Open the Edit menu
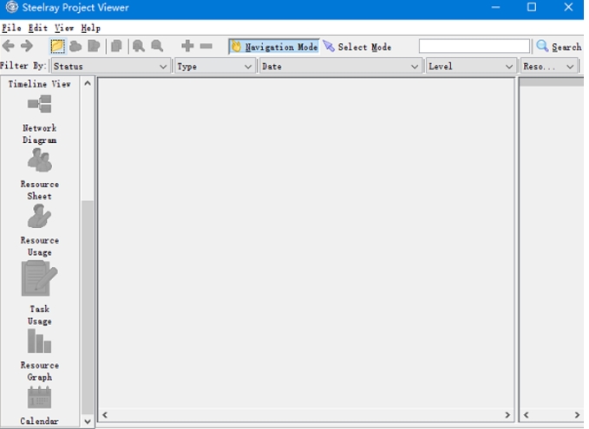This screenshot has height=429, width=589. coord(38,28)
